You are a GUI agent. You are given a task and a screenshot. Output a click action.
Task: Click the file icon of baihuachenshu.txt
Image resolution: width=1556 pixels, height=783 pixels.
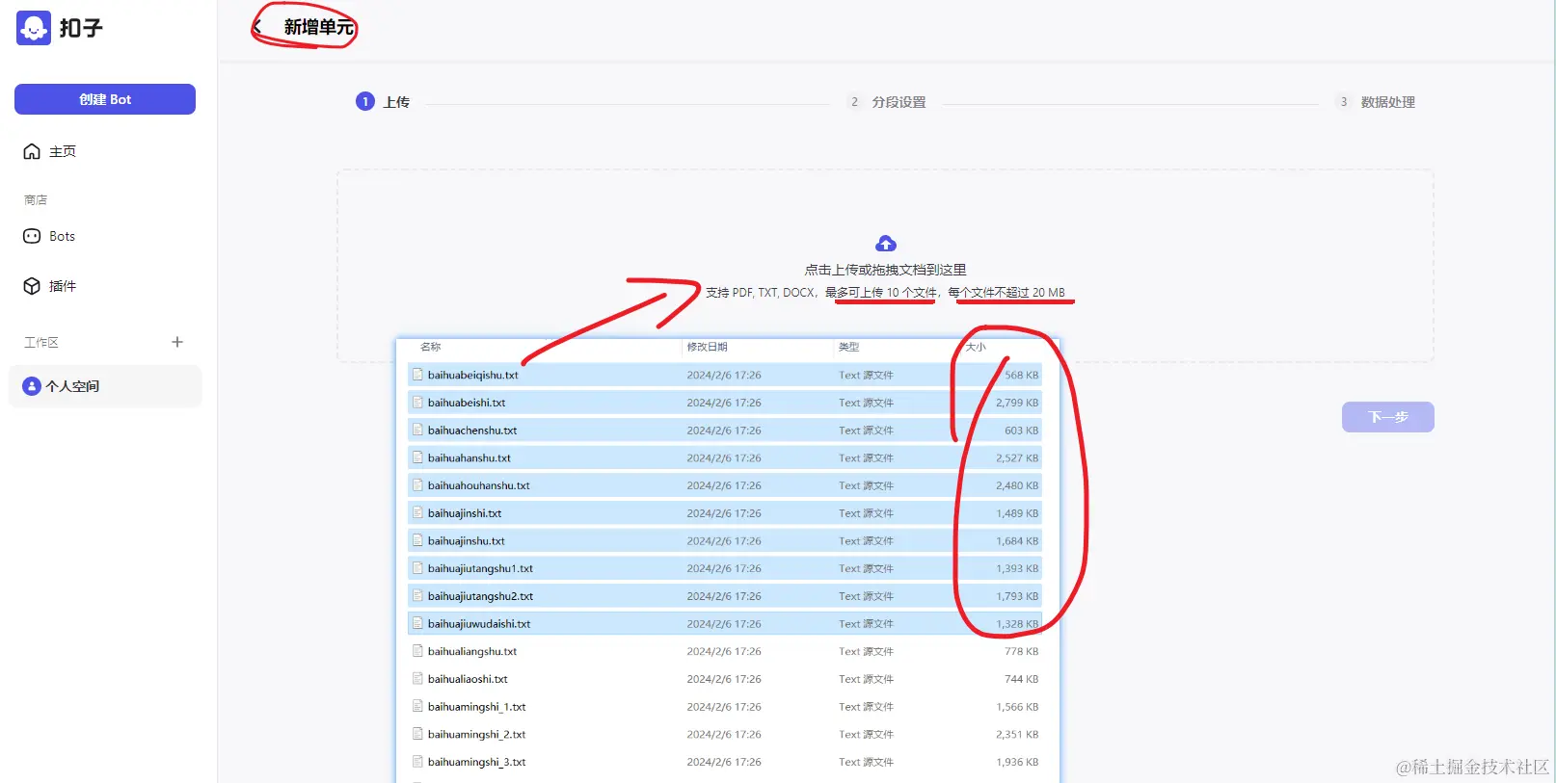[418, 431]
